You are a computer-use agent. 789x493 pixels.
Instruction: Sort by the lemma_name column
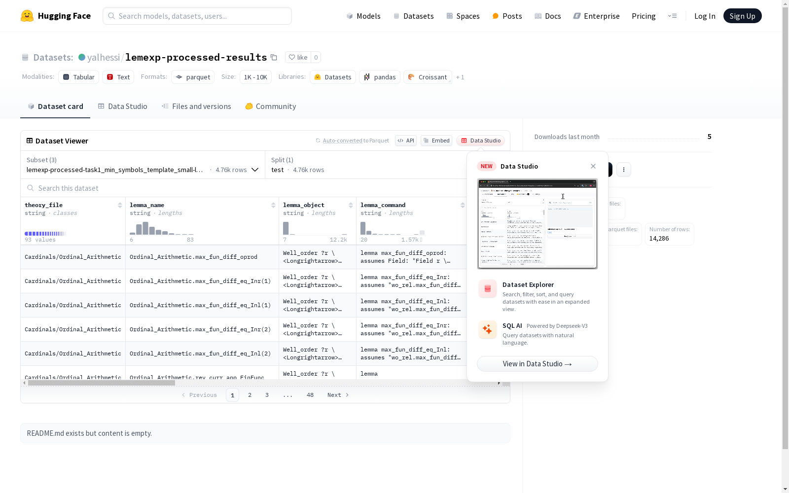(273, 205)
